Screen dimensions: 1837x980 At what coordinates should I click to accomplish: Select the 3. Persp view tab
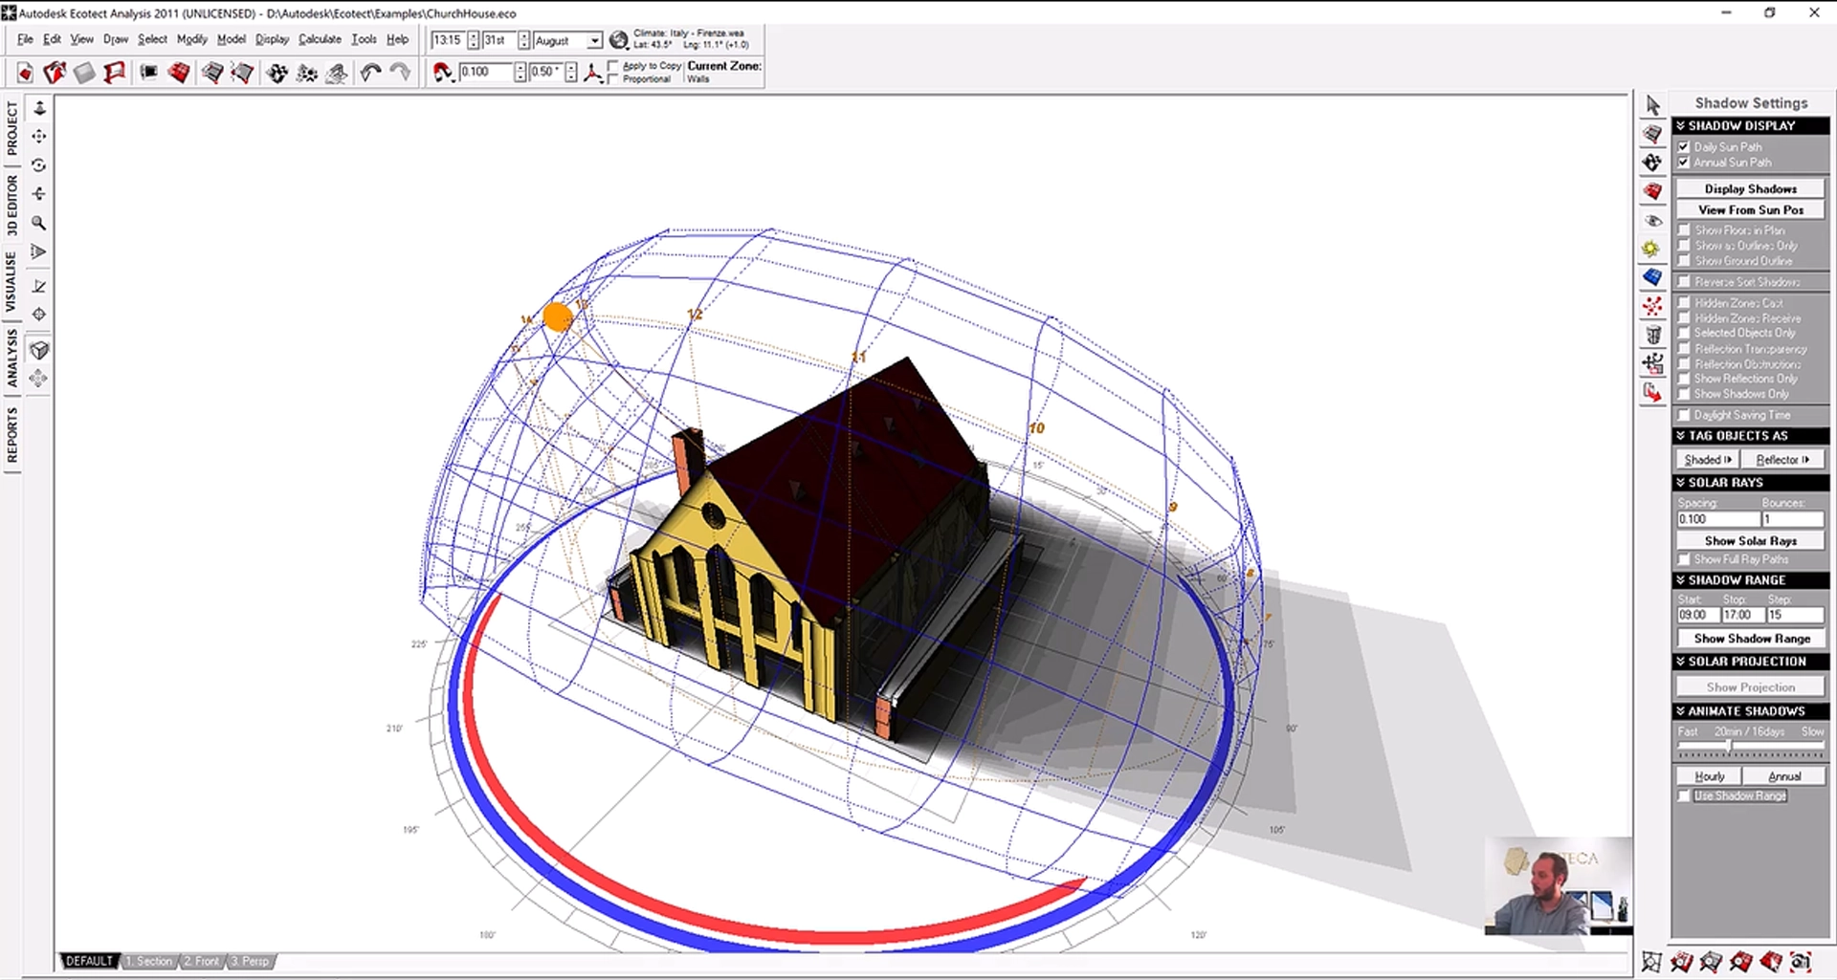[250, 961]
